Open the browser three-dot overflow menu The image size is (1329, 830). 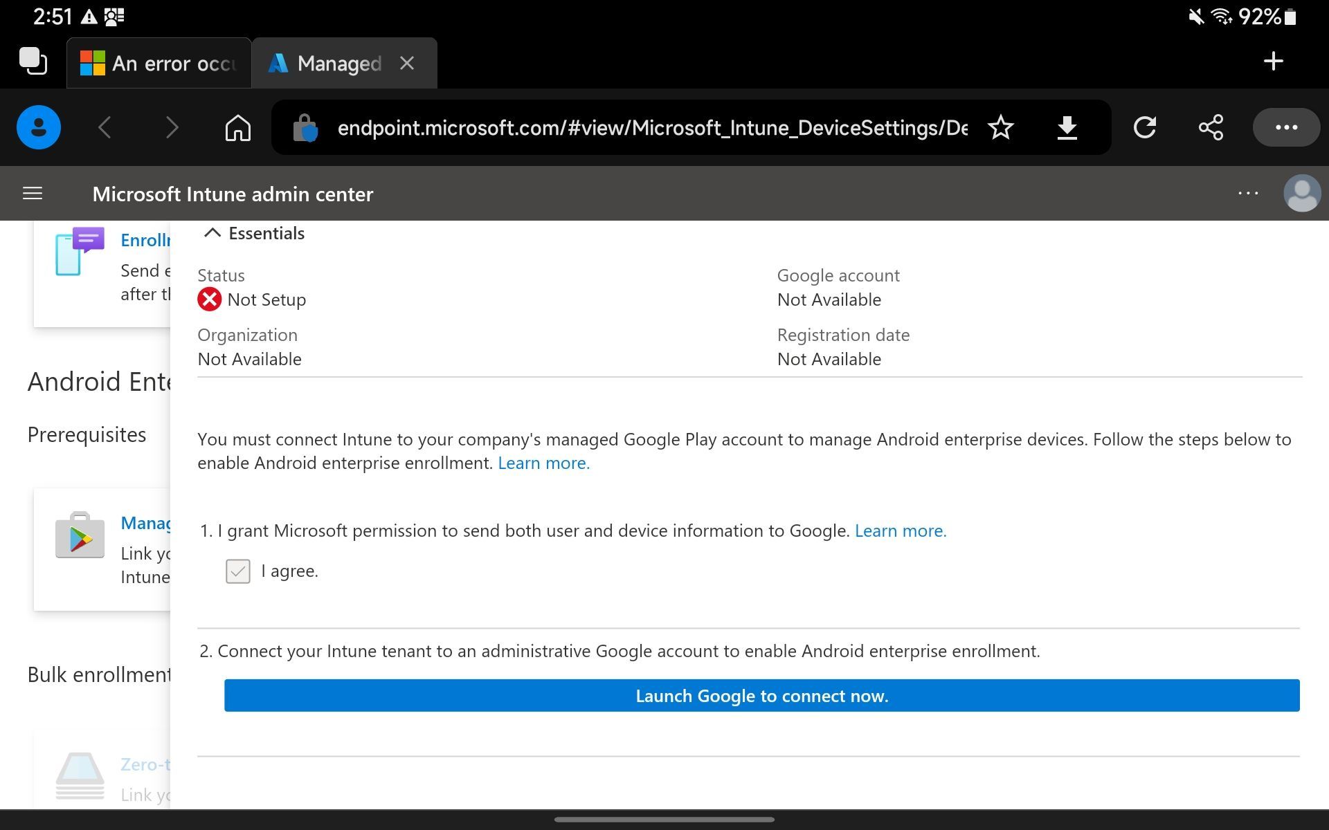1286,127
